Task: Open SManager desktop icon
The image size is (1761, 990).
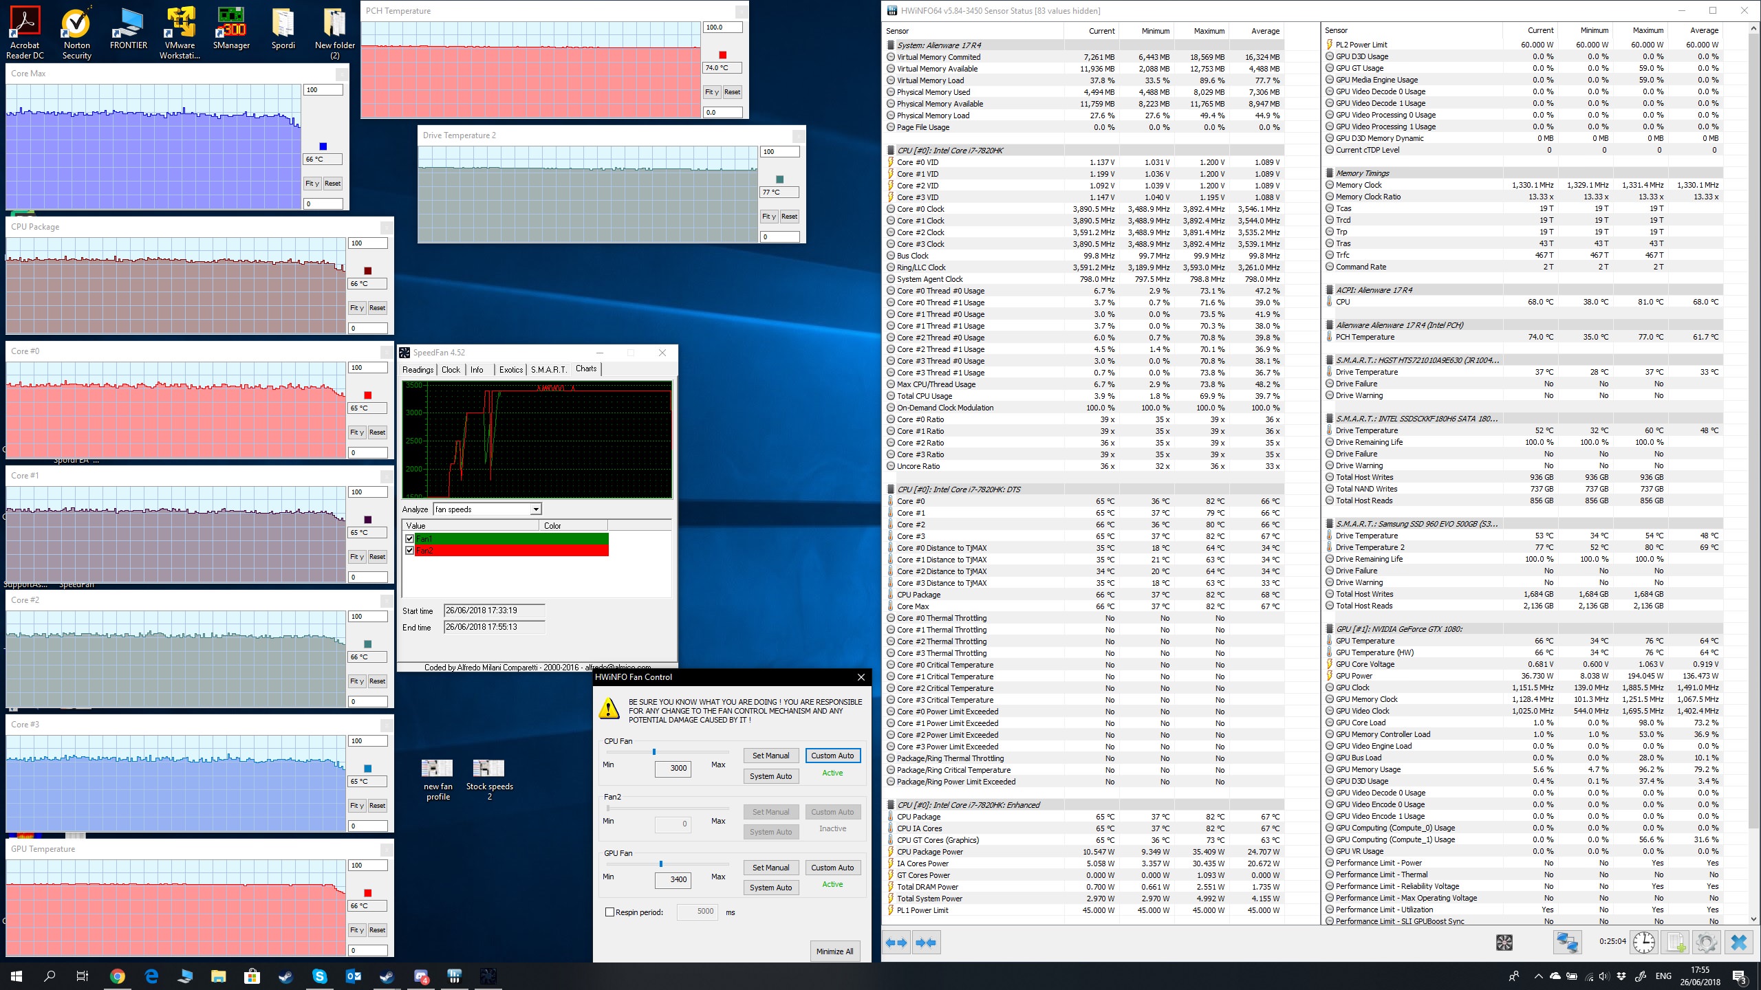Action: pos(231,29)
